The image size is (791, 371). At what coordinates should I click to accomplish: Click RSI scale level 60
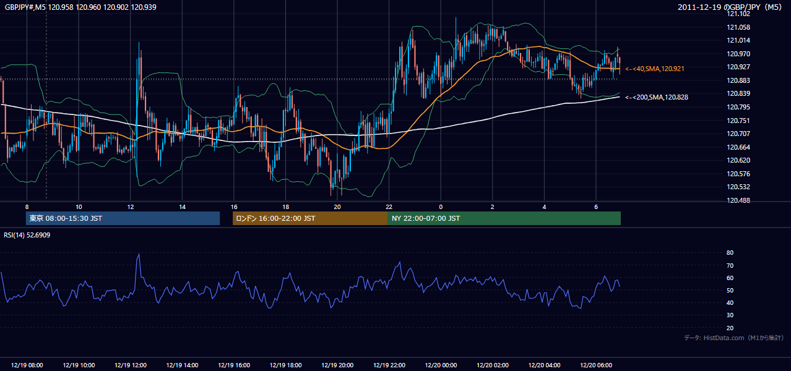(x=730, y=278)
